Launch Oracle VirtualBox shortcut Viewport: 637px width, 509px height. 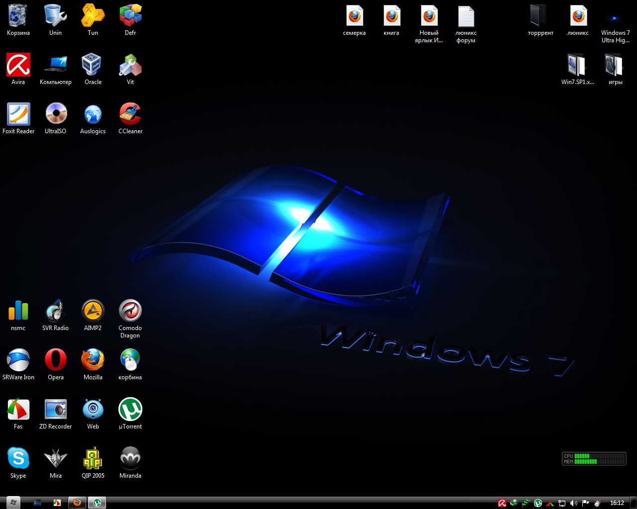coord(93,69)
